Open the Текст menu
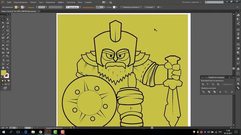The width and height of the screenshot is (241, 135). click(41, 2)
